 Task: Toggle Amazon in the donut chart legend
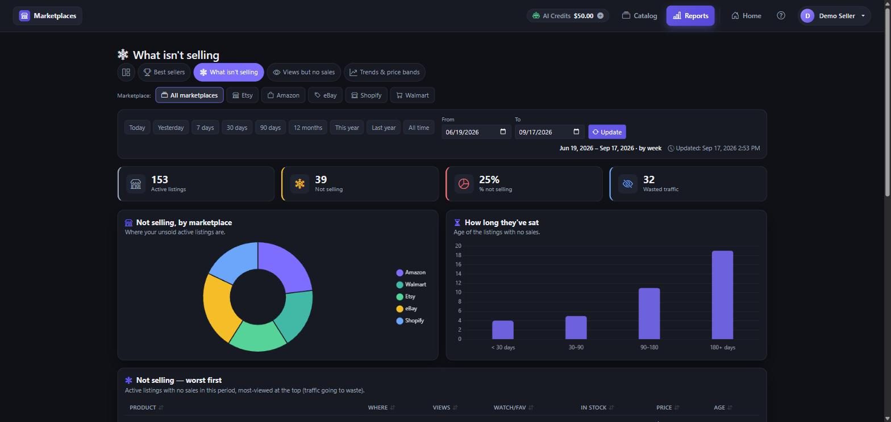tap(411, 273)
